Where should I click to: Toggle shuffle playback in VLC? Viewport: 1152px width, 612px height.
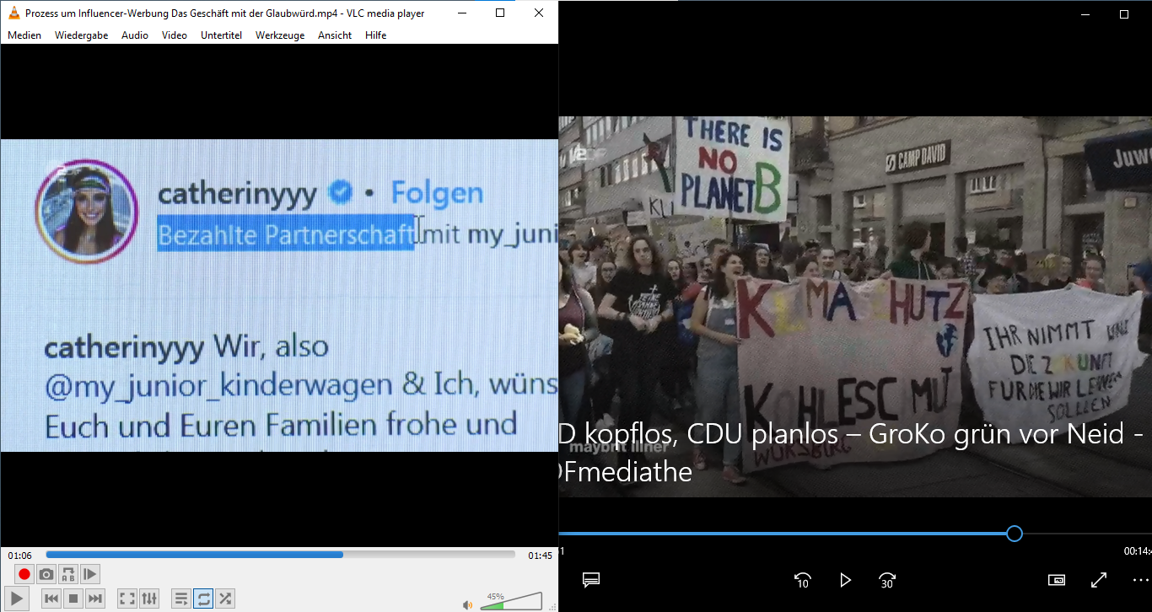[x=225, y=599]
